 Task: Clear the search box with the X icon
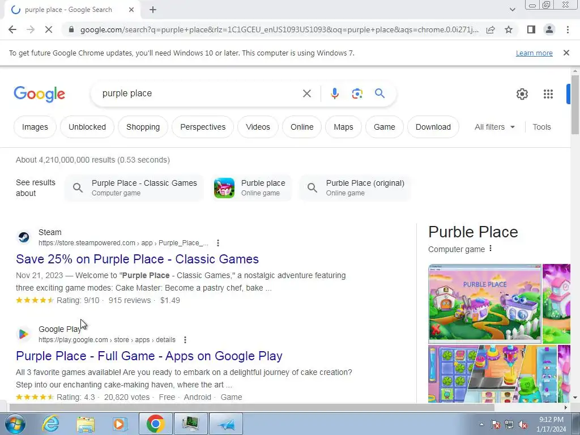click(306, 93)
